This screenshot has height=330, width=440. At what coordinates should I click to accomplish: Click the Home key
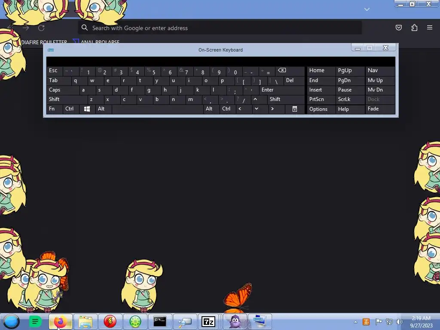pos(321,71)
